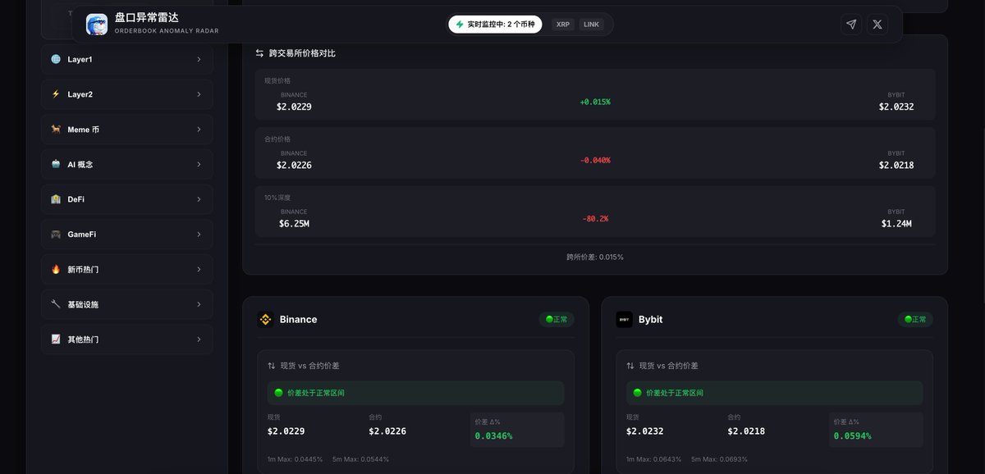
Task: Click Binance futures price $2.0226 in 合约价格 row
Action: click(294, 165)
